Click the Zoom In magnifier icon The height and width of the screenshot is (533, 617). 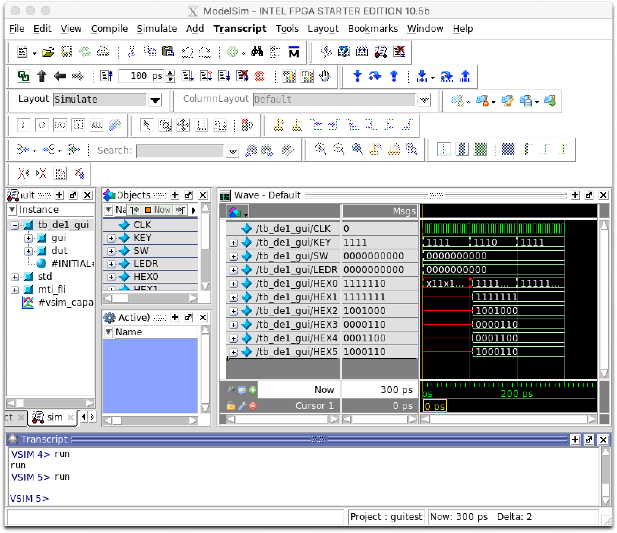tap(321, 149)
